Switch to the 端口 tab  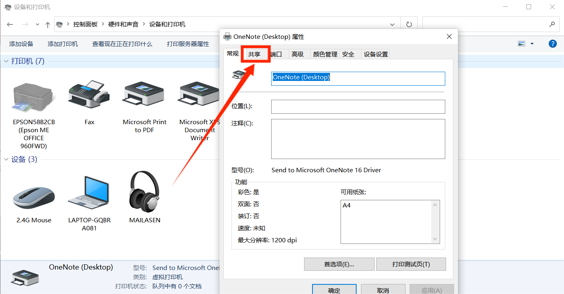coord(276,54)
